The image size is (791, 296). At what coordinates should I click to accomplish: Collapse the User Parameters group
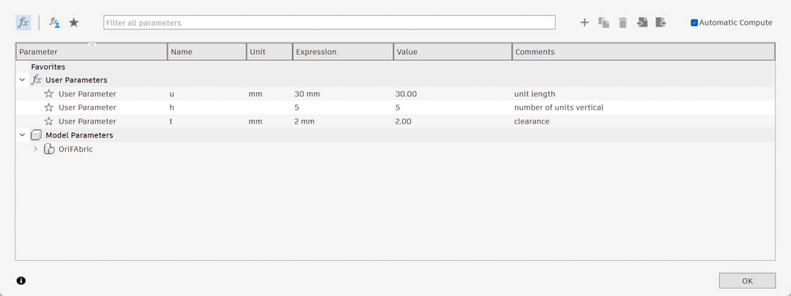click(23, 80)
